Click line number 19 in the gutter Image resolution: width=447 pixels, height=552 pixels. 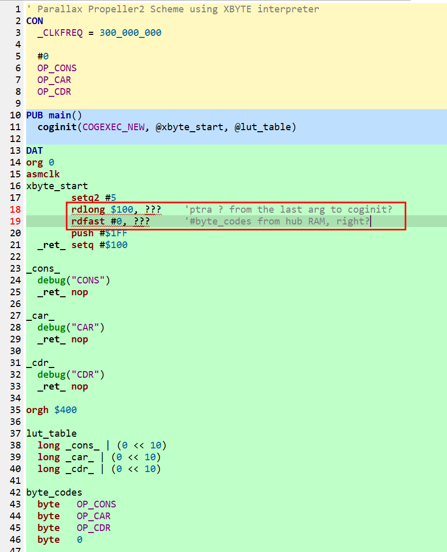15,221
